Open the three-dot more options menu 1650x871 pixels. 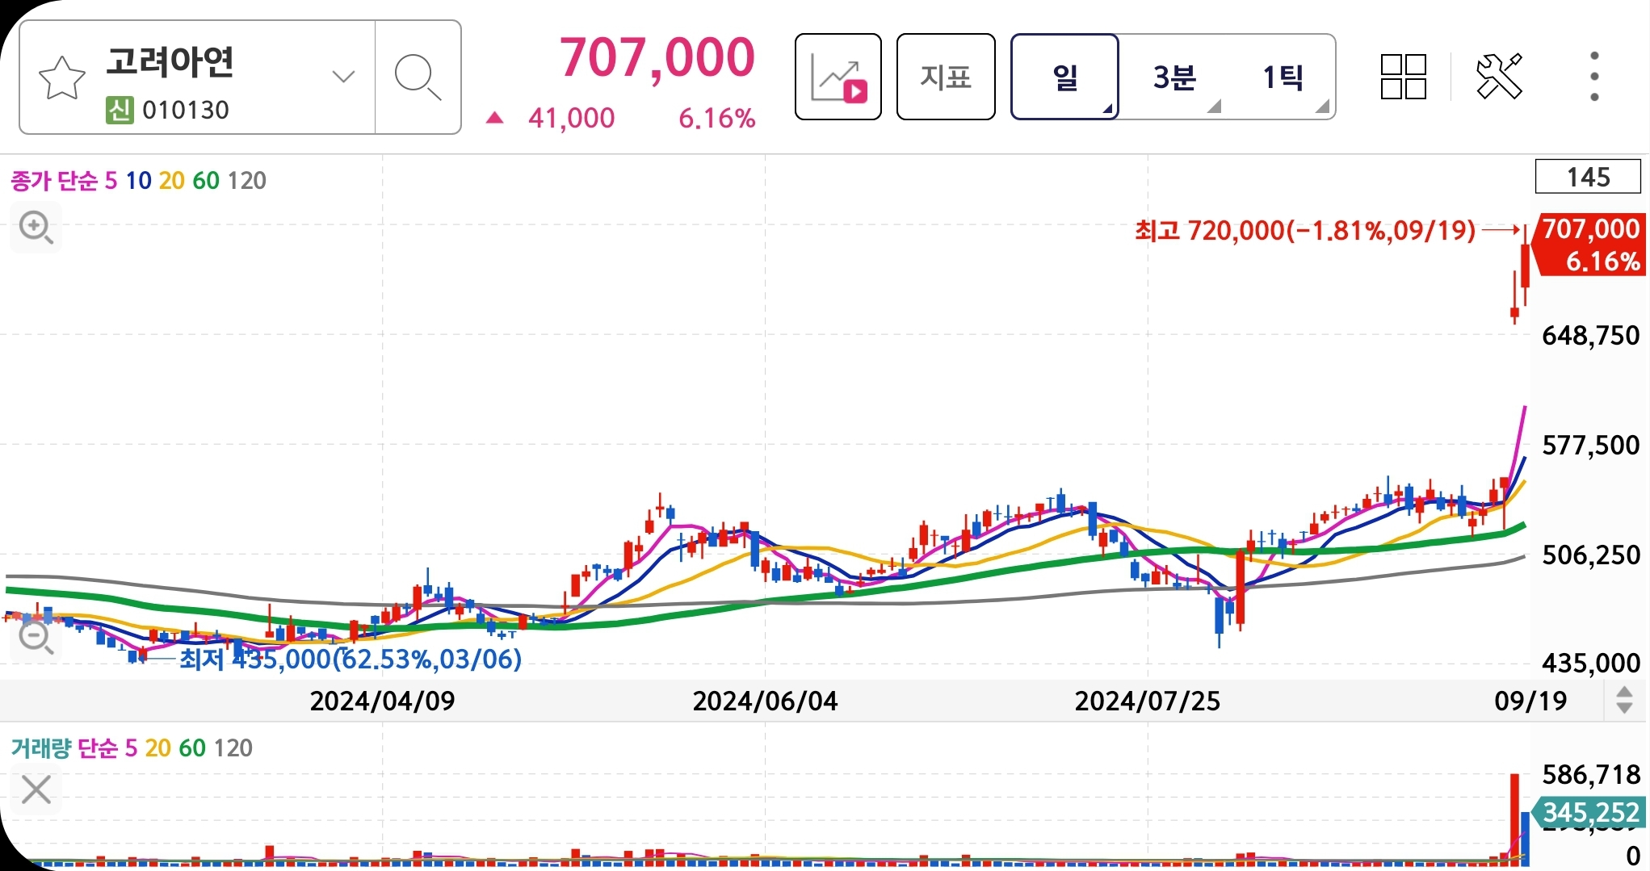(1594, 77)
